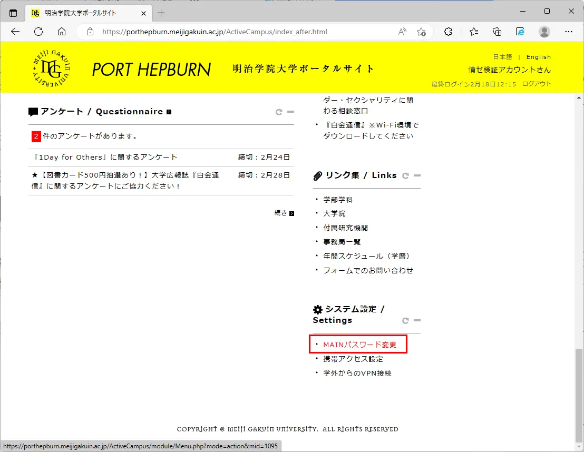Screen dimensions: 584x452
Task: Open the browser home page
Action: [62, 32]
